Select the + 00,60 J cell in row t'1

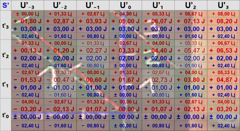click(x=93, y=80)
